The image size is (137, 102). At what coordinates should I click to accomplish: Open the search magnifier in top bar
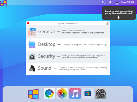pyautogui.click(x=103, y=2)
